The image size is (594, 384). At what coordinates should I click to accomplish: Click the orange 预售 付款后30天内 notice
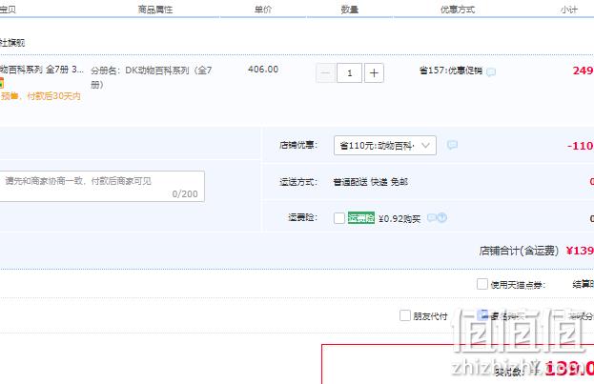[x=41, y=96]
